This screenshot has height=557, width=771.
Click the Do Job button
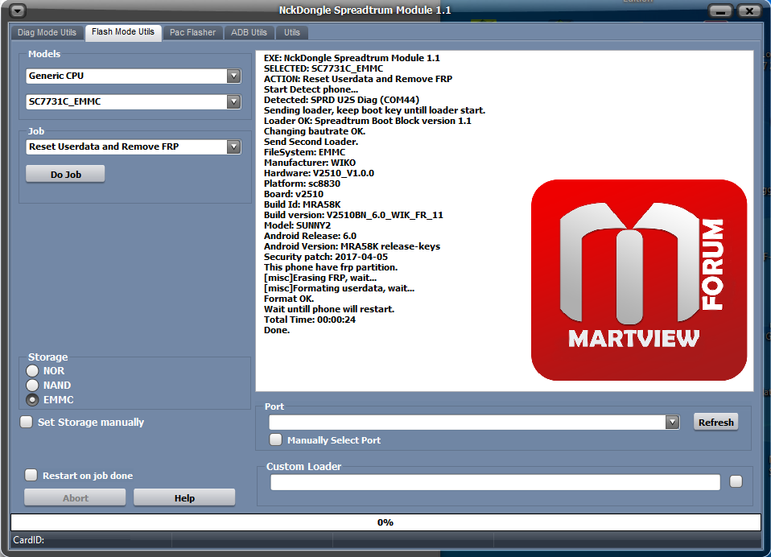tap(65, 175)
